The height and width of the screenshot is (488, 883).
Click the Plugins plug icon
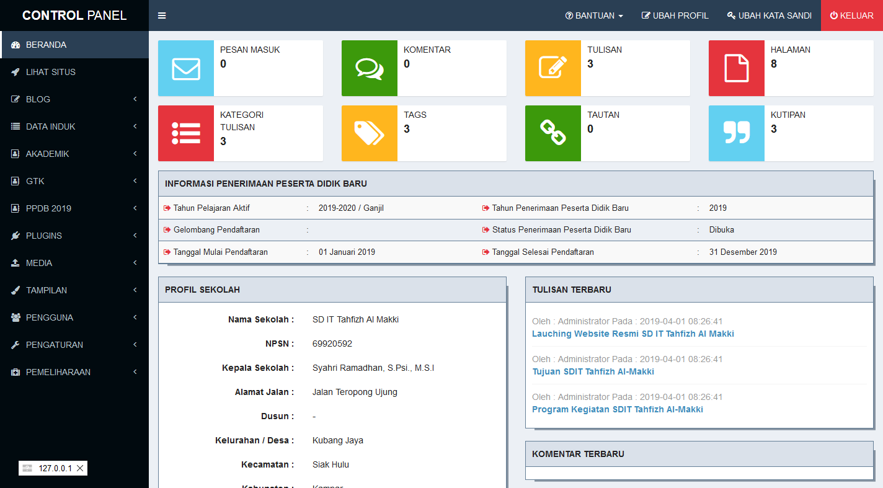coord(16,236)
